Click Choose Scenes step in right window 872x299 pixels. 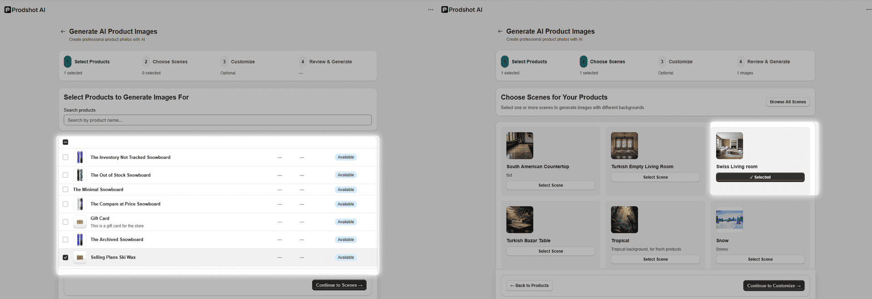(x=603, y=62)
